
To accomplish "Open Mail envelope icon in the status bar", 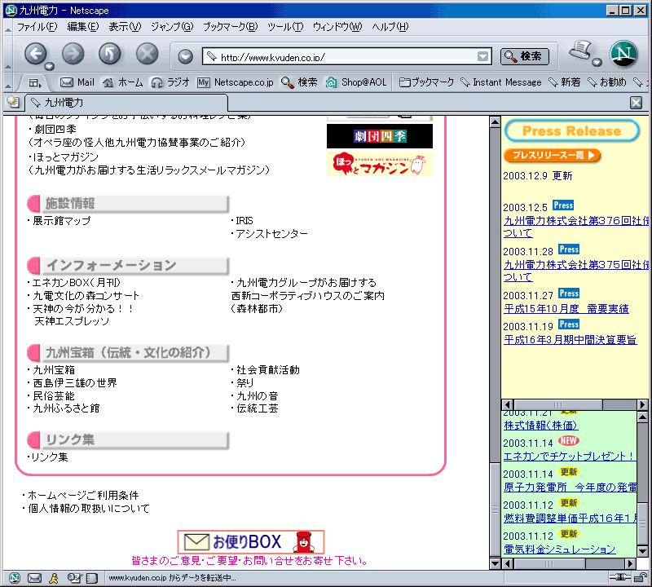I will [34, 577].
